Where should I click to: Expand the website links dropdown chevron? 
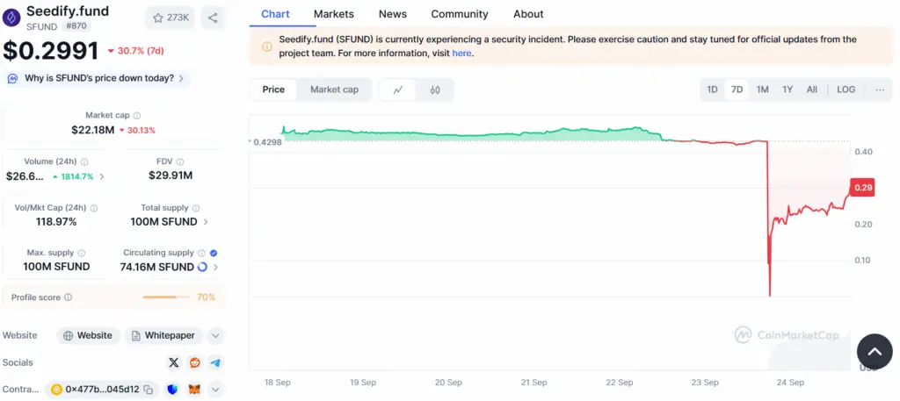[x=215, y=335]
